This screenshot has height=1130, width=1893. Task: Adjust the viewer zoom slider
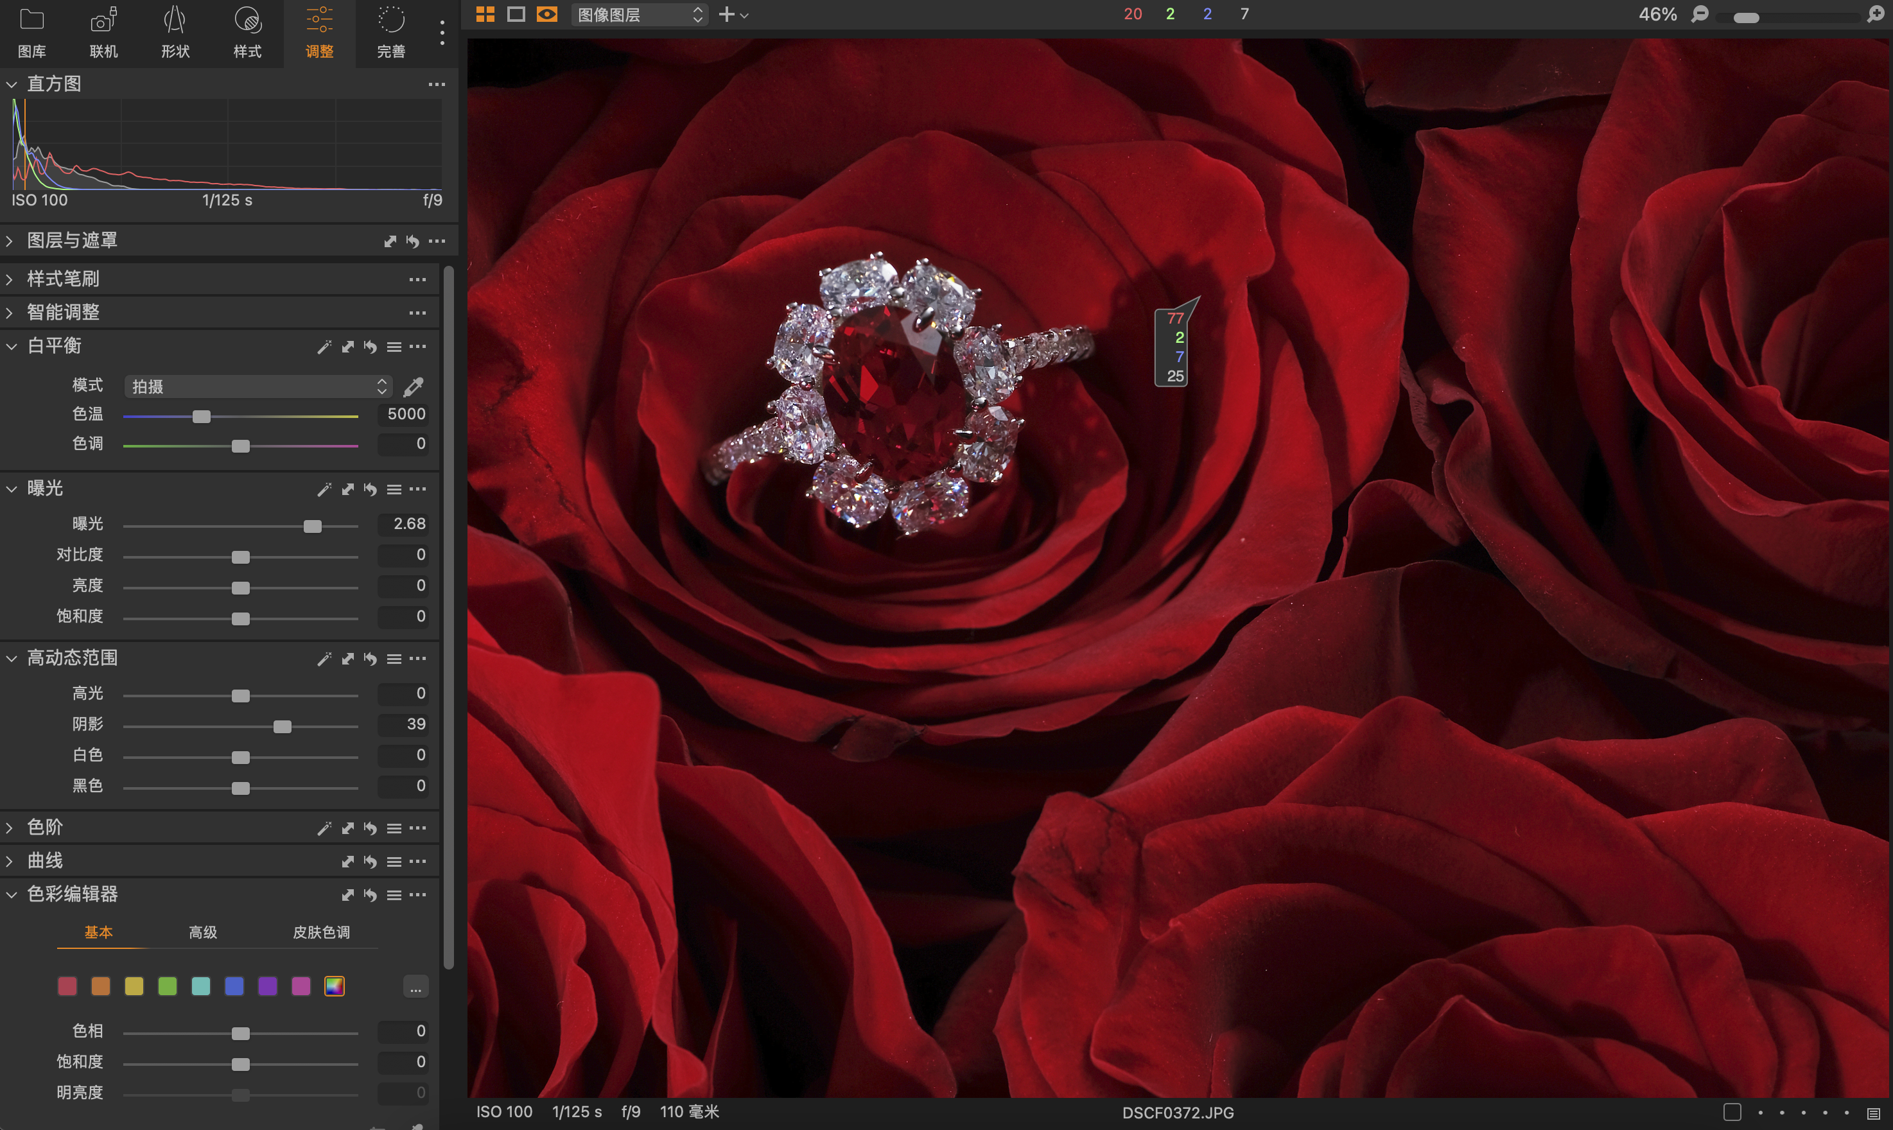1787,17
